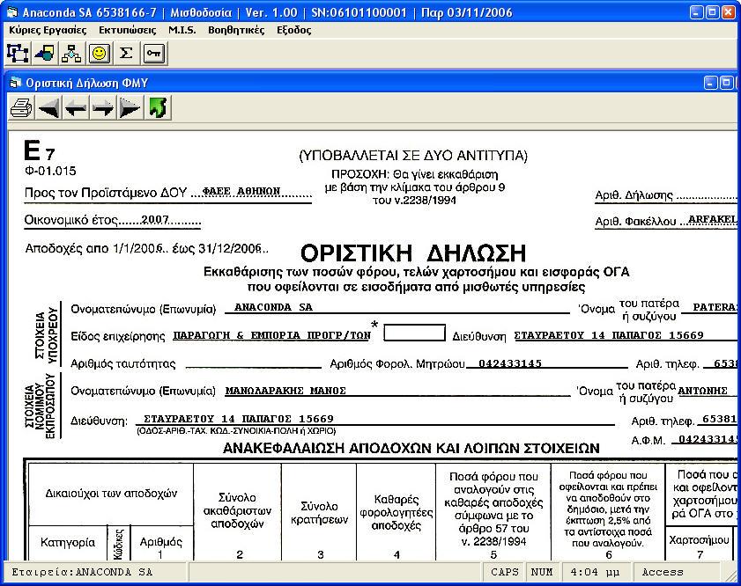Click the ΦΑΕΕ ΑΘΗΝΩΝ tax office value

(241, 191)
